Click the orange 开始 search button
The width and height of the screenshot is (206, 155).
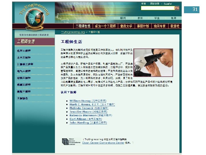pos(177,8)
